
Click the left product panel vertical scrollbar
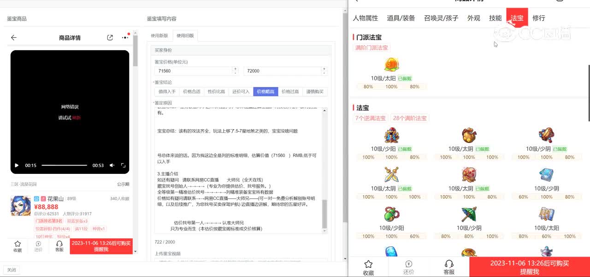(135, 51)
